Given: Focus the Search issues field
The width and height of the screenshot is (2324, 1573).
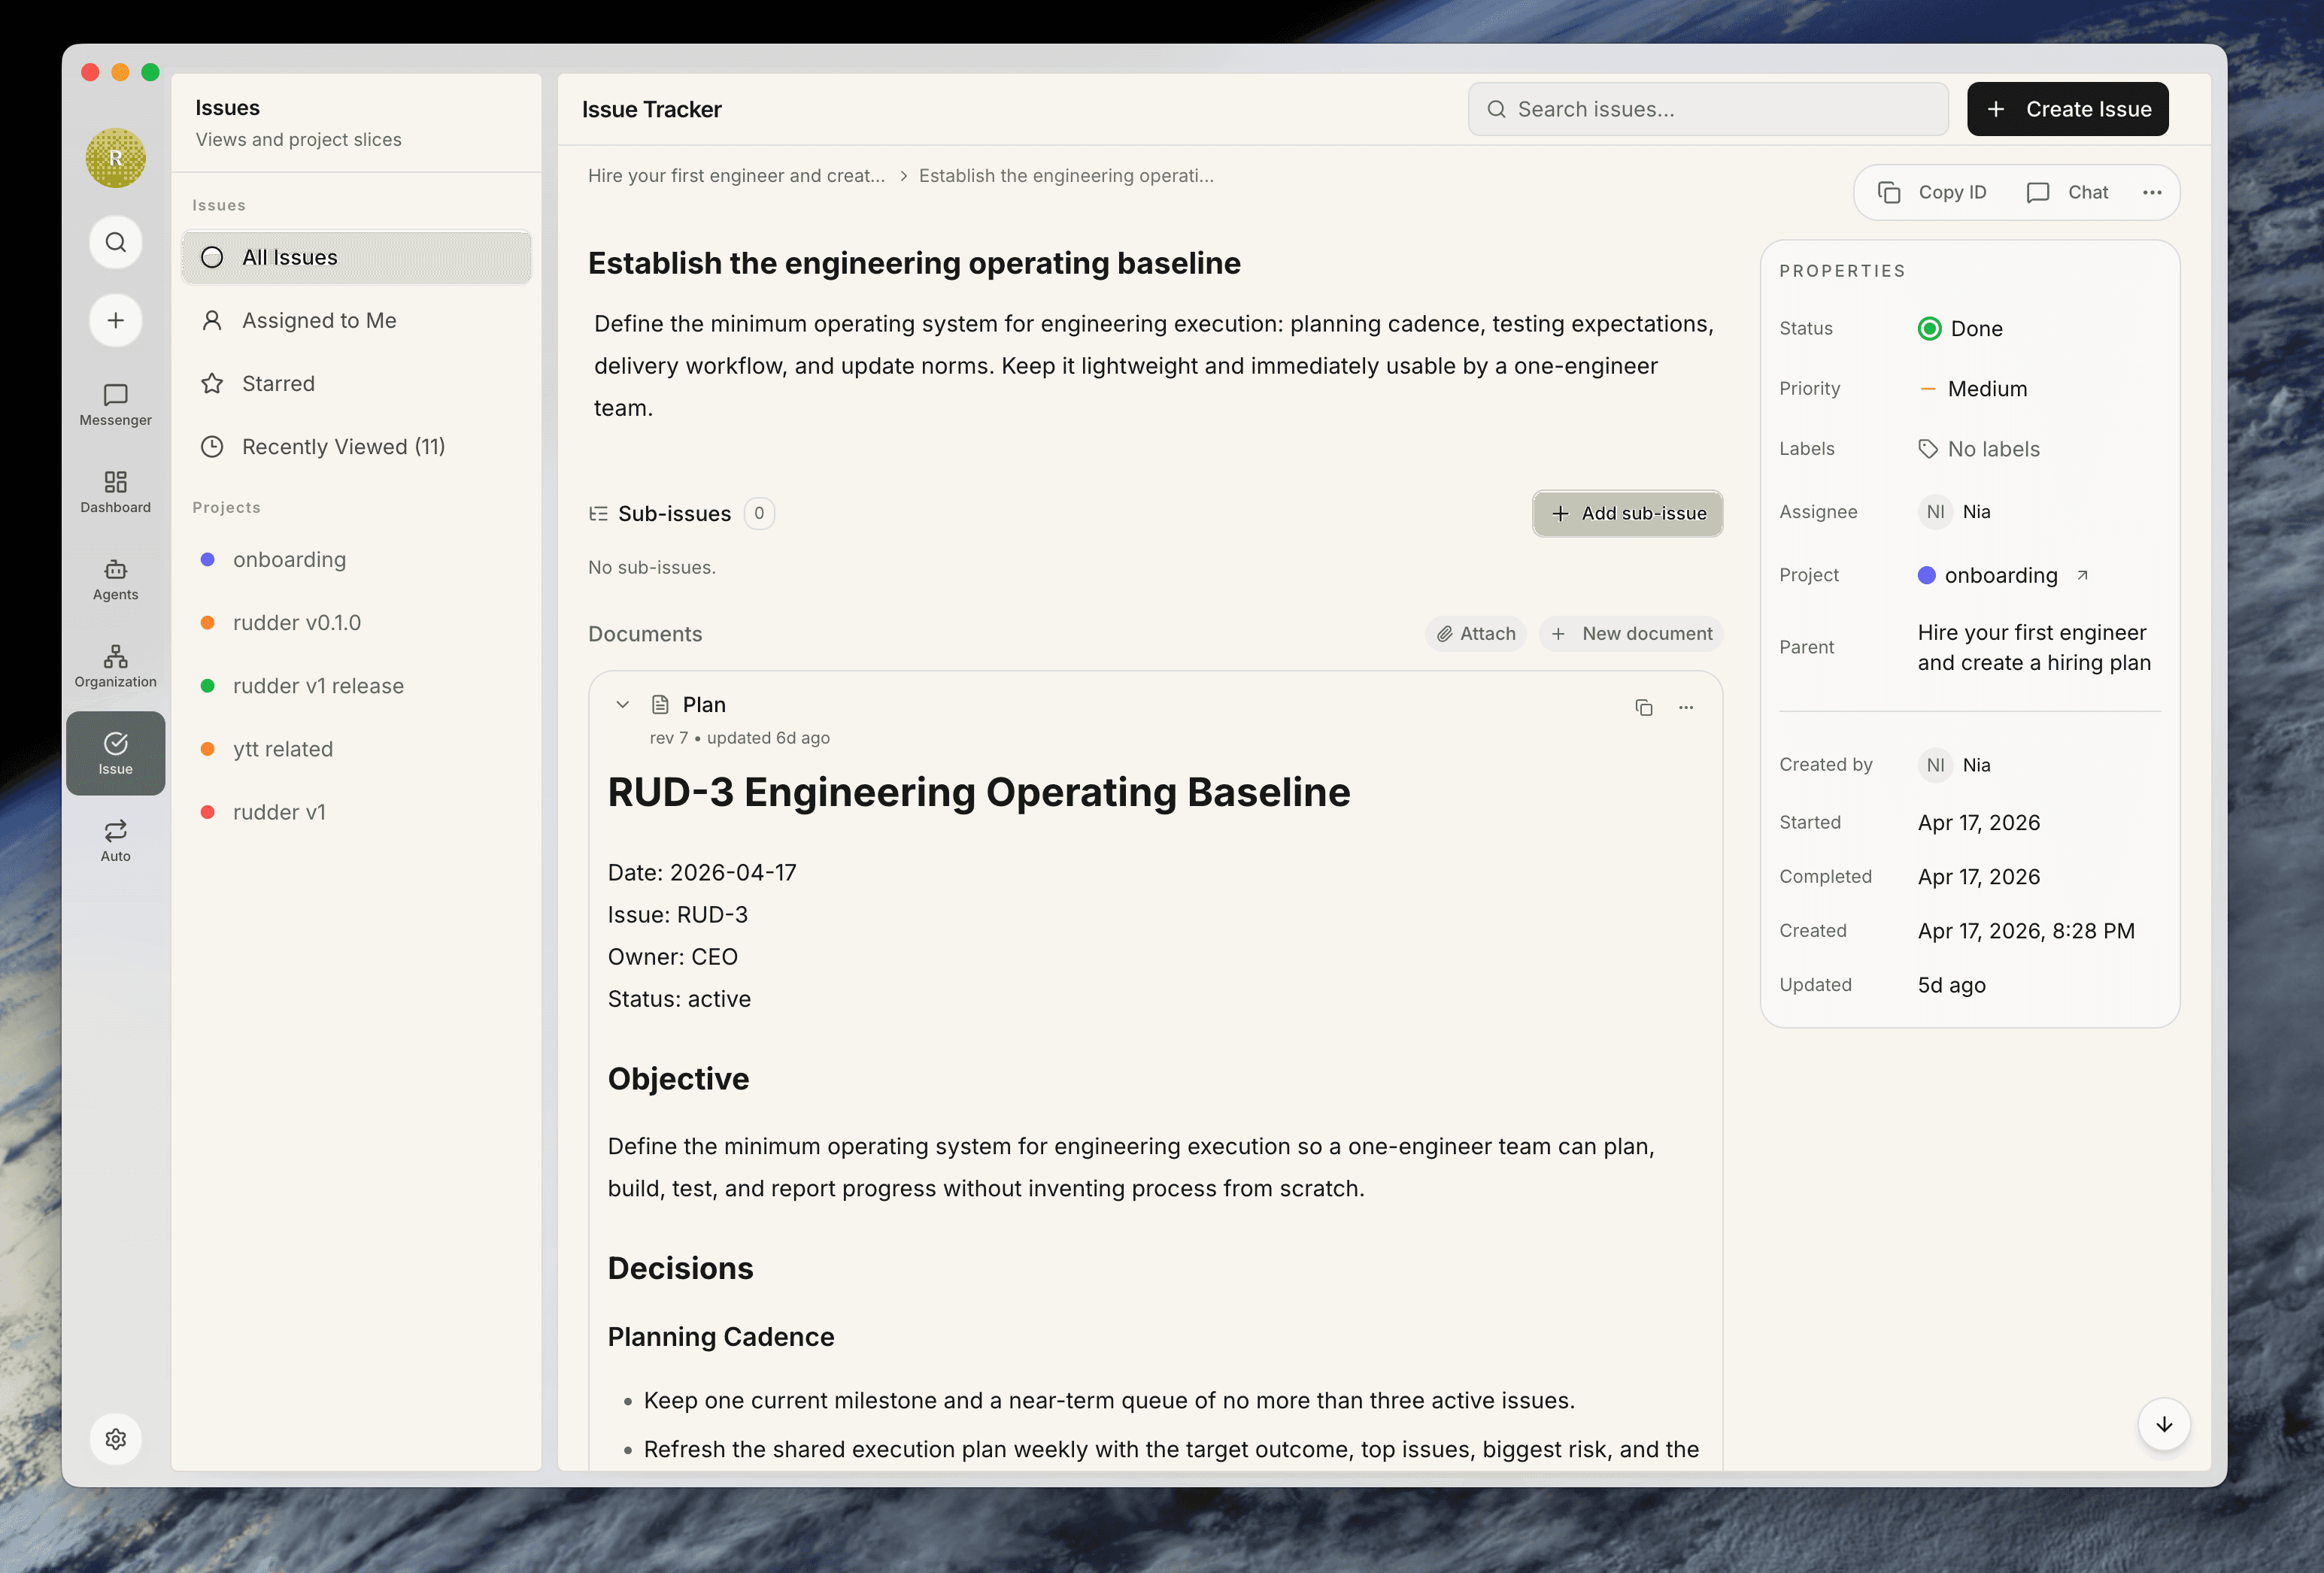Looking at the screenshot, I should (x=1707, y=109).
